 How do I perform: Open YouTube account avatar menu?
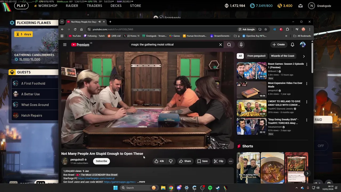coord(303,45)
